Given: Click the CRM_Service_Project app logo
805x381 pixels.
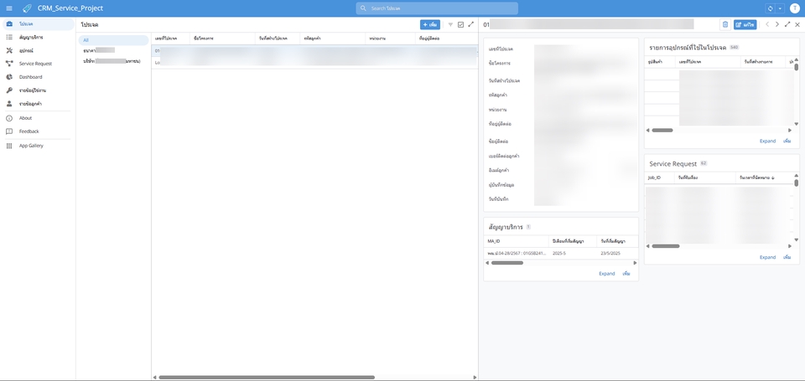Looking at the screenshot, I should 27,8.
